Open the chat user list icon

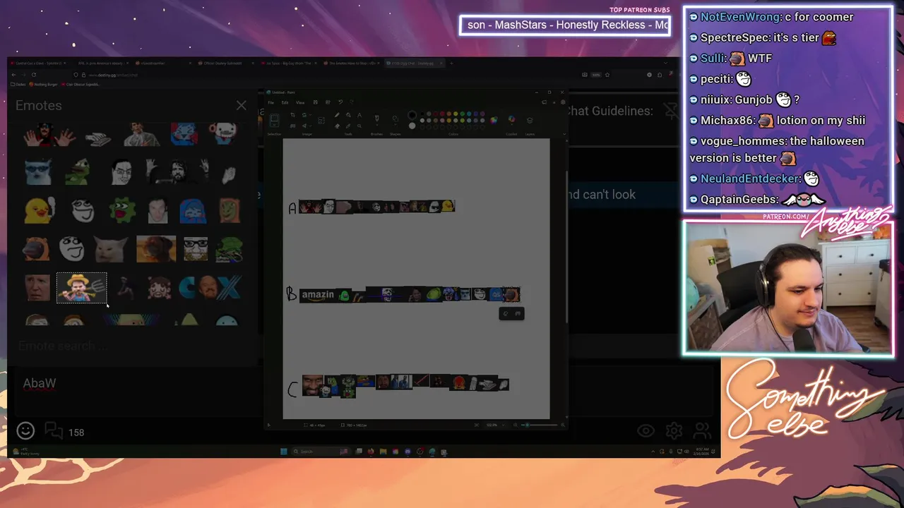click(x=702, y=430)
